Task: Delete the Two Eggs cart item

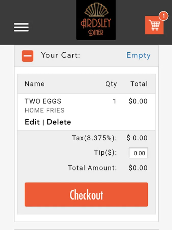Action: (59, 122)
